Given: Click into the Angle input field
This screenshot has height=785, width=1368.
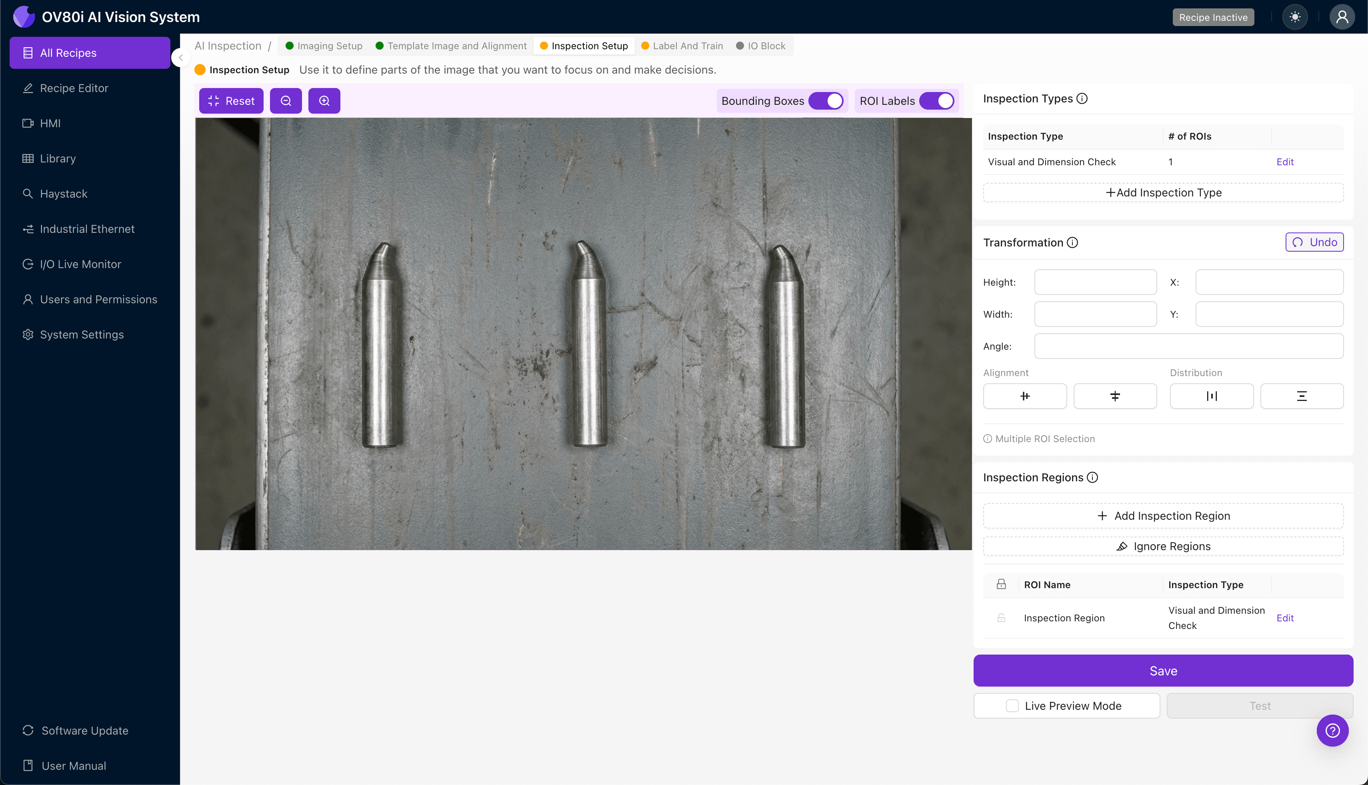Looking at the screenshot, I should tap(1188, 346).
